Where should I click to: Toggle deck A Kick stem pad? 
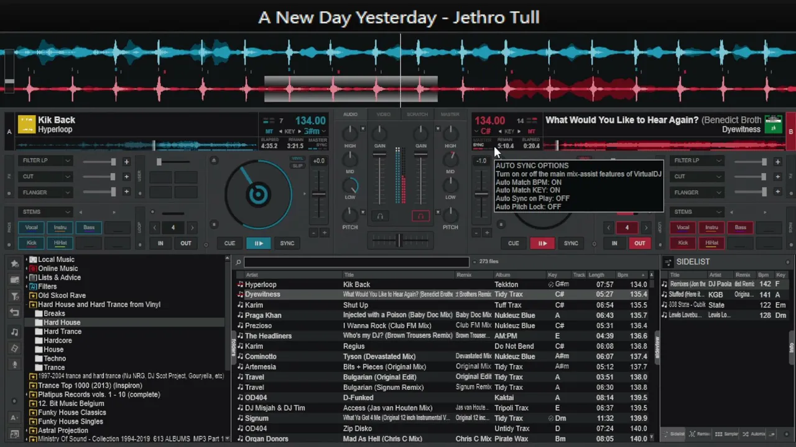[x=31, y=243]
